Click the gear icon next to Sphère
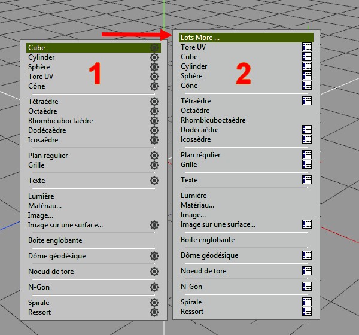Screen dimensions: 359x335 click(154, 67)
